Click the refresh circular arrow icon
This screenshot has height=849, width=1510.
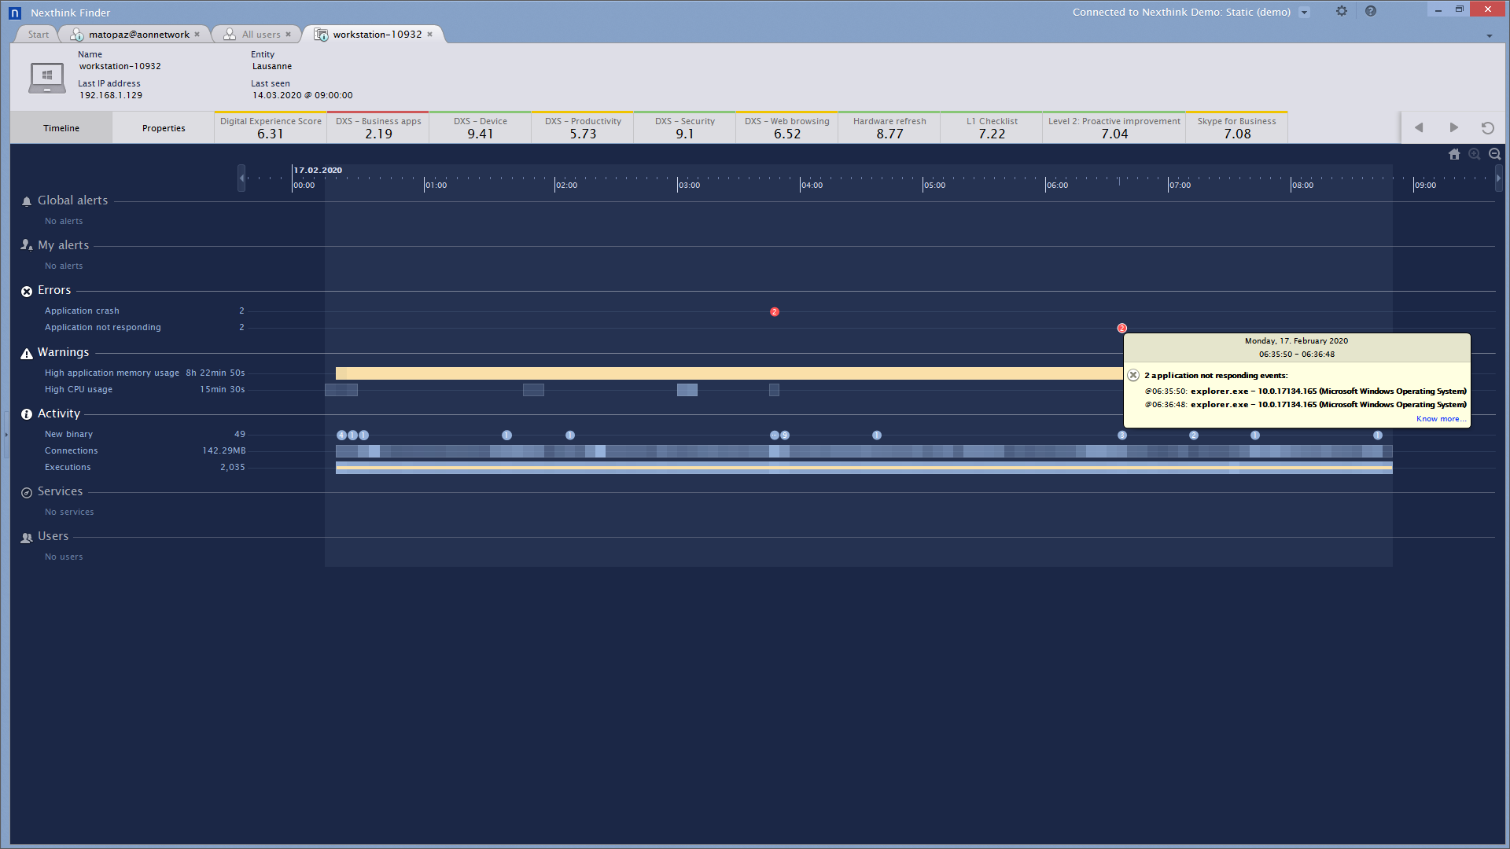(1487, 127)
